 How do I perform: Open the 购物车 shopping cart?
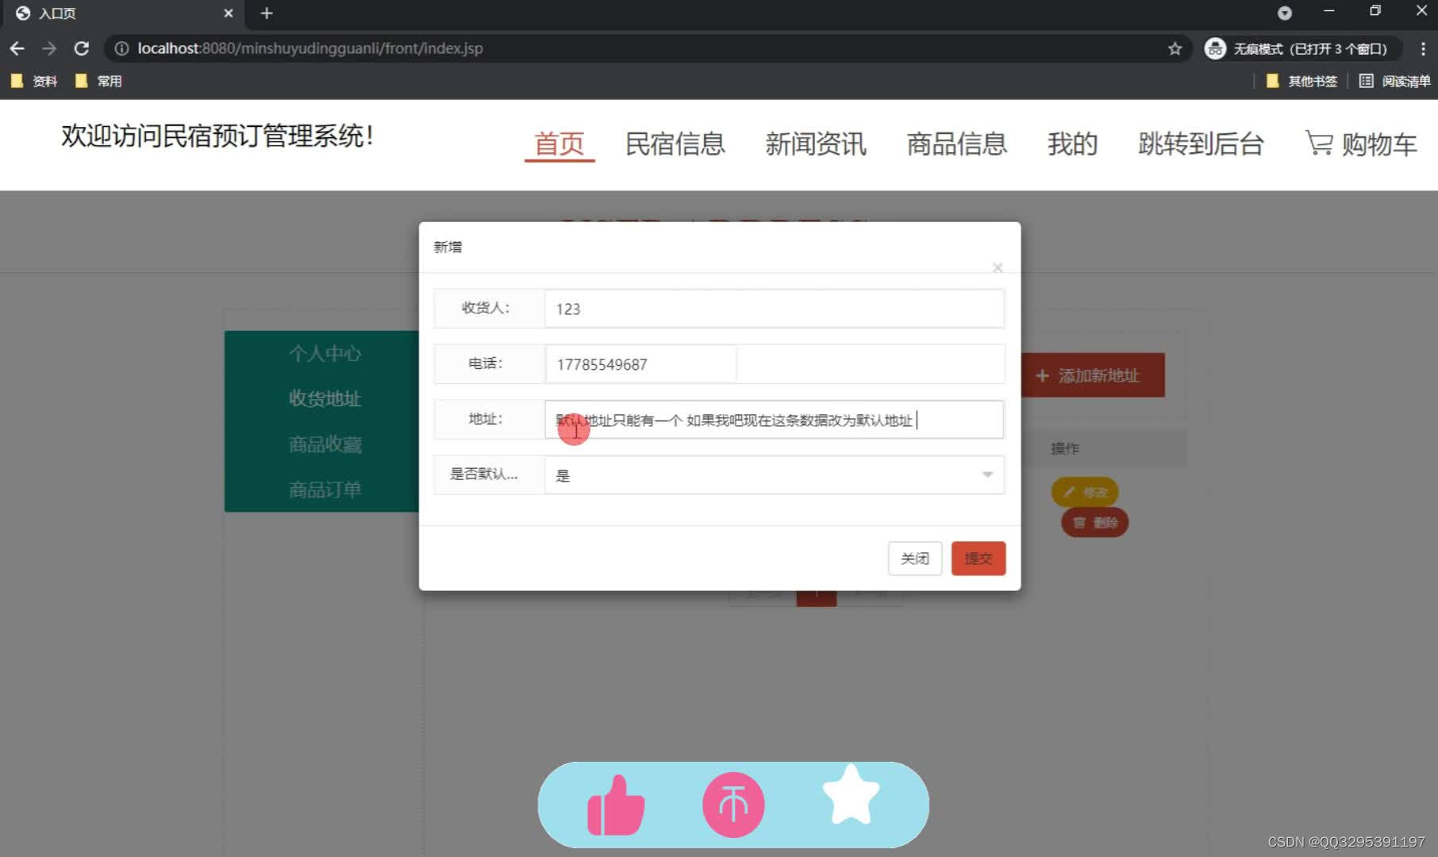coord(1362,144)
